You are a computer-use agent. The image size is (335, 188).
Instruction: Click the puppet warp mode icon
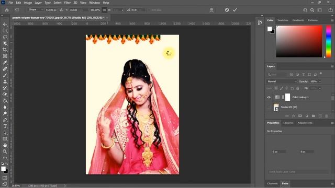pos(211,10)
